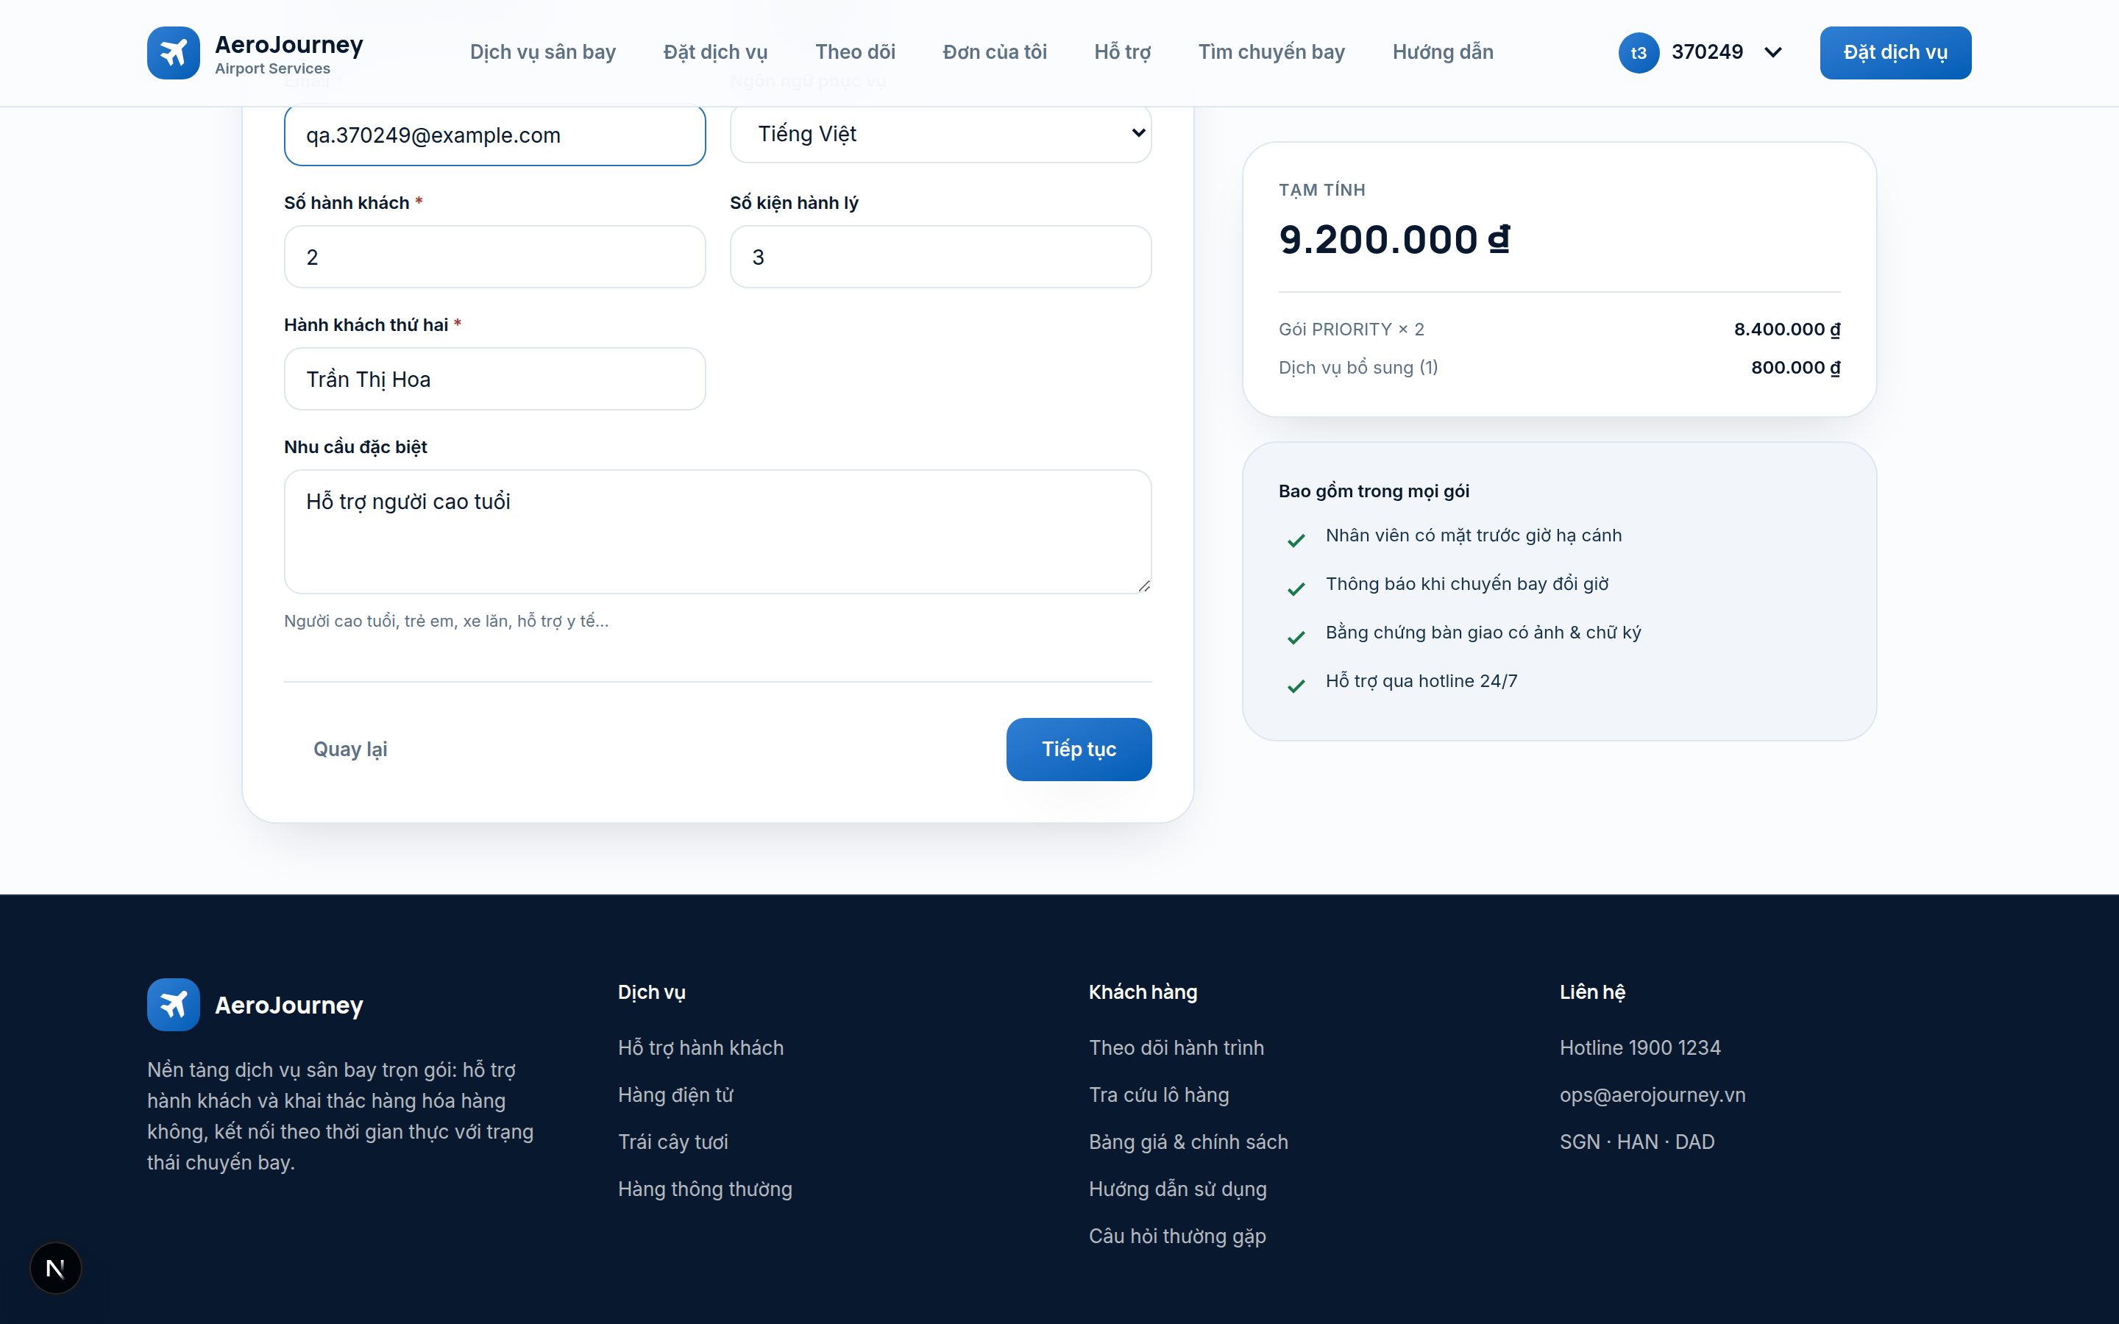The height and width of the screenshot is (1324, 2119).
Task: Open Hướng dẫn in the navigation bar
Action: pos(1443,52)
